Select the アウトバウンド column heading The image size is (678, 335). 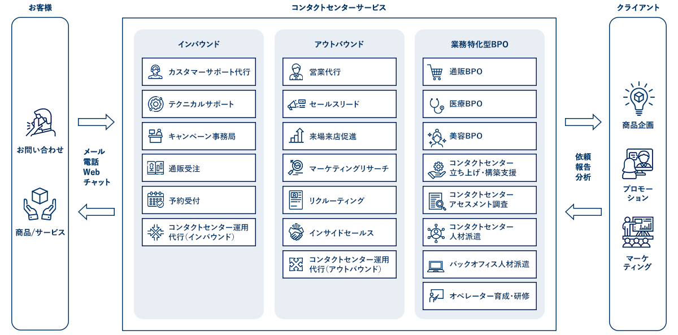(339, 44)
